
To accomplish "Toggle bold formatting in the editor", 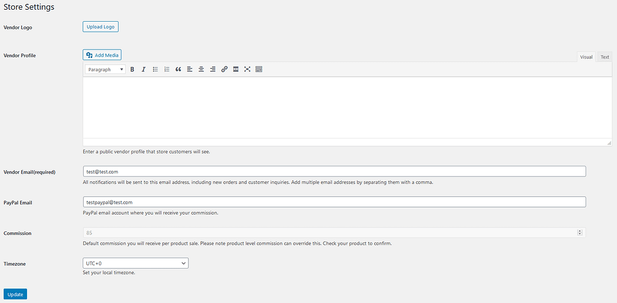I will pyautogui.click(x=132, y=69).
